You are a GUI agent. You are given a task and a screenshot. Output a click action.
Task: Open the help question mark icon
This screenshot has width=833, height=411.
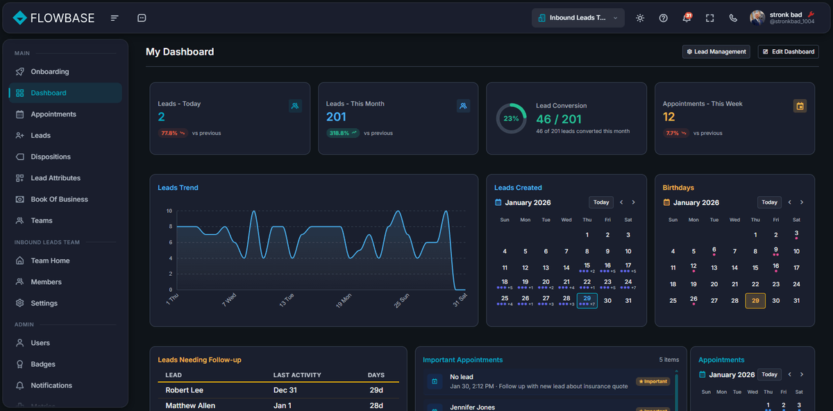(663, 17)
